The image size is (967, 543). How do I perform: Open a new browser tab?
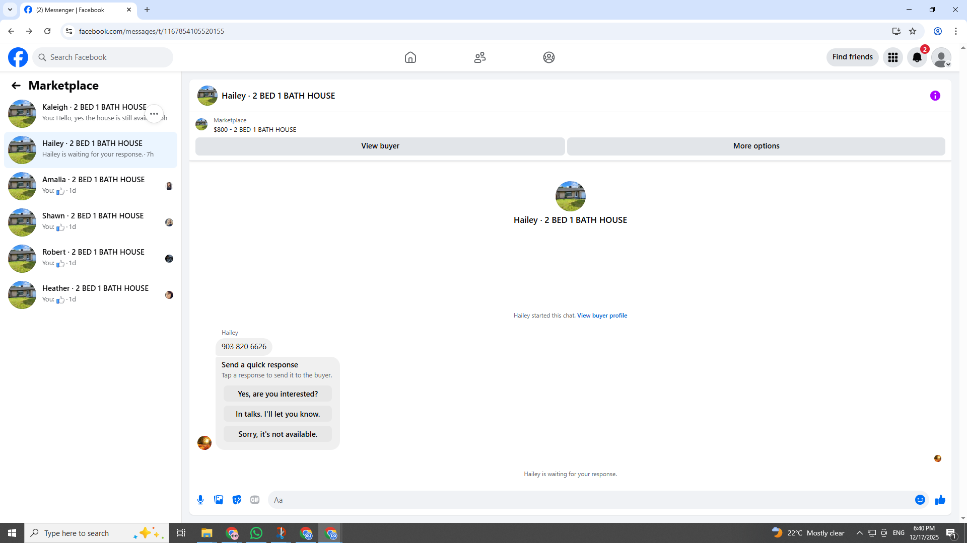click(x=147, y=10)
